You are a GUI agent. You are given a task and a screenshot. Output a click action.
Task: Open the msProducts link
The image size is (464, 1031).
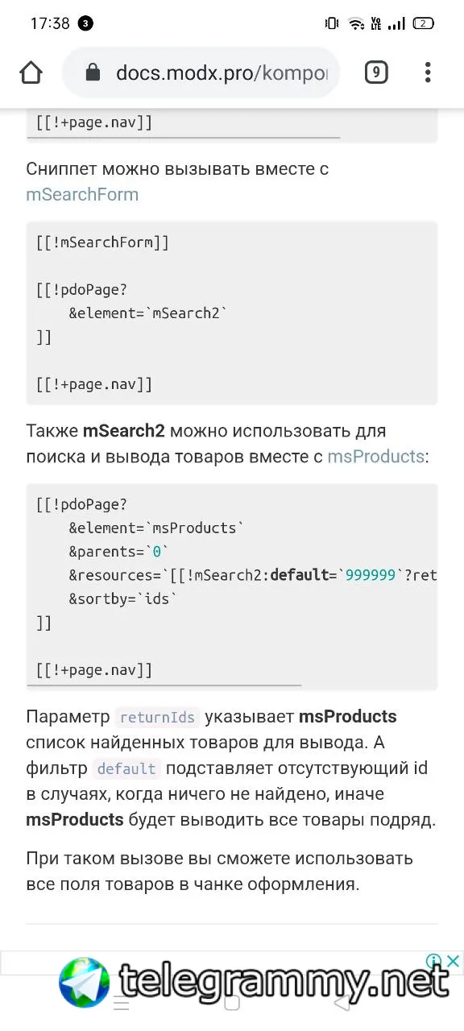pyautogui.click(x=375, y=457)
